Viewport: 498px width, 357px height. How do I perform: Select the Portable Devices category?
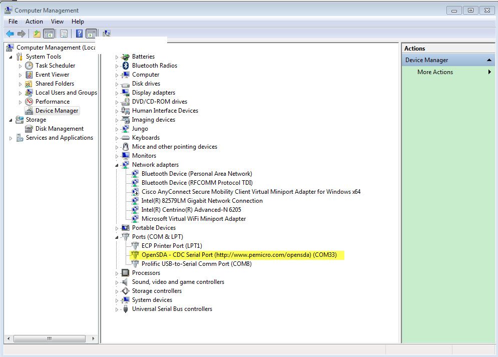(154, 228)
